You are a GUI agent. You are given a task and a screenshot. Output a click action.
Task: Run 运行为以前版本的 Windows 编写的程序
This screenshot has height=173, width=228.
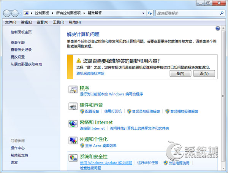click(x=111, y=94)
